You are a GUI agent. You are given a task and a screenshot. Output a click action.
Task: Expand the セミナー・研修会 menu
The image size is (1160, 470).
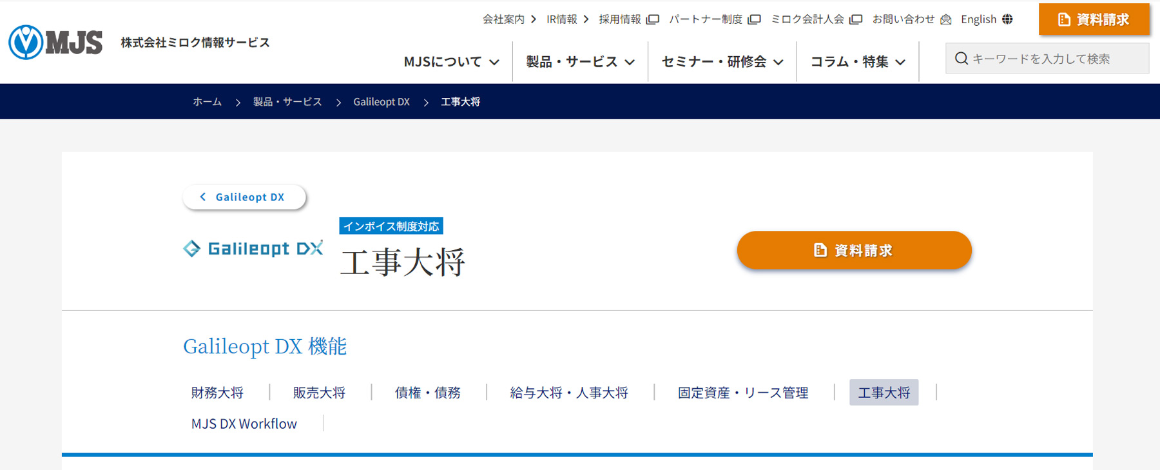(722, 62)
